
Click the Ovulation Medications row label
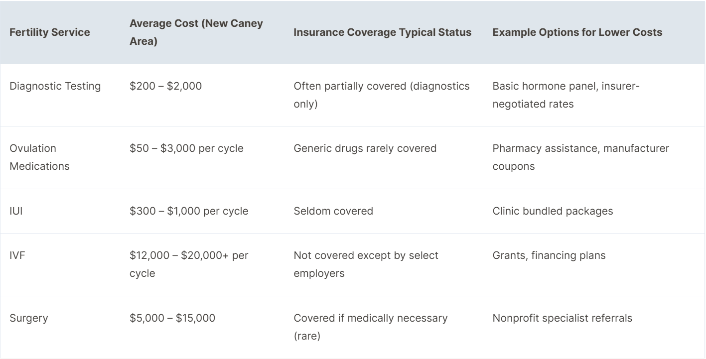[40, 157]
